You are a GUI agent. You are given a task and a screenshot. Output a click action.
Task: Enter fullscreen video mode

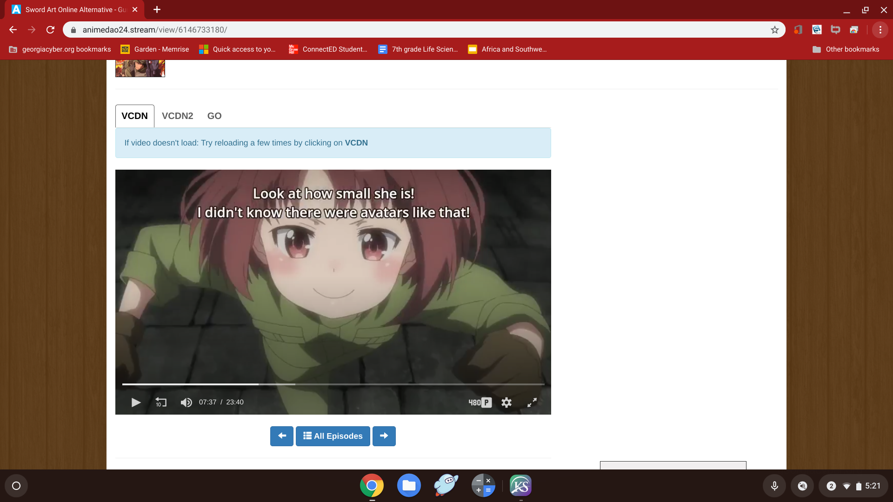click(x=532, y=403)
